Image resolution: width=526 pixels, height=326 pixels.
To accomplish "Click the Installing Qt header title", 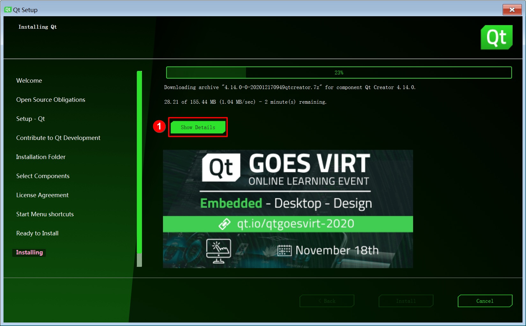I will pos(38,27).
